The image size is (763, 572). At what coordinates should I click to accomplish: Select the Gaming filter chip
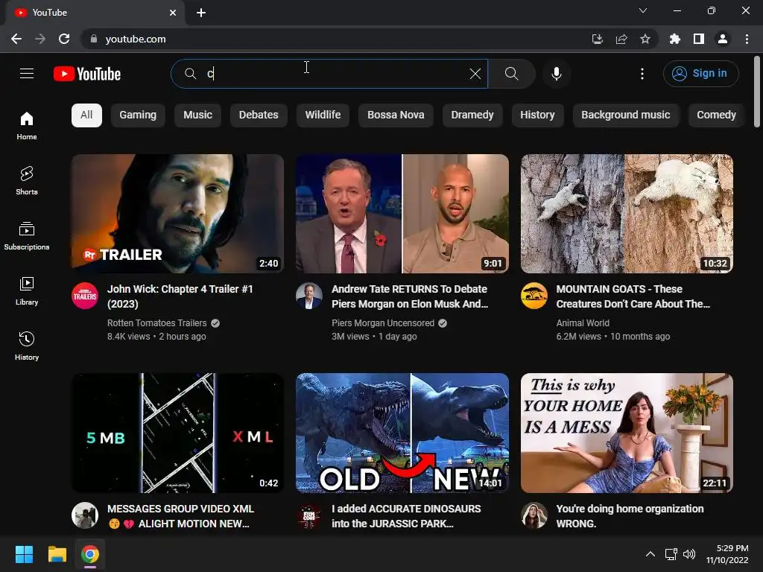click(x=138, y=115)
